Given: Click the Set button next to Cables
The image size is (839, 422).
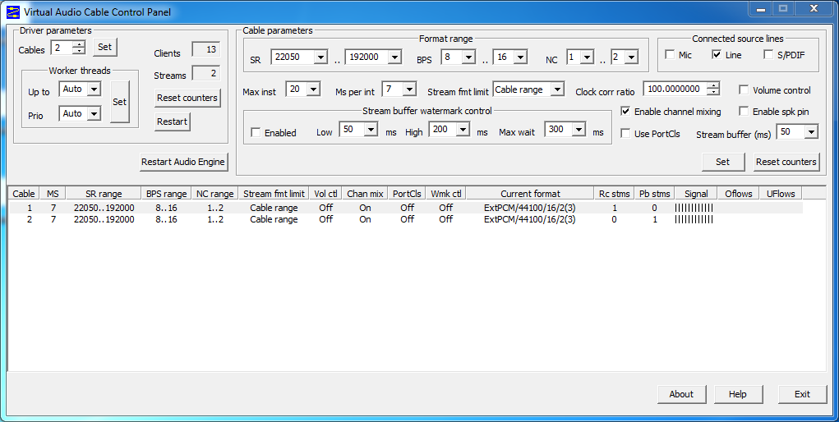Looking at the screenshot, I should pos(105,47).
